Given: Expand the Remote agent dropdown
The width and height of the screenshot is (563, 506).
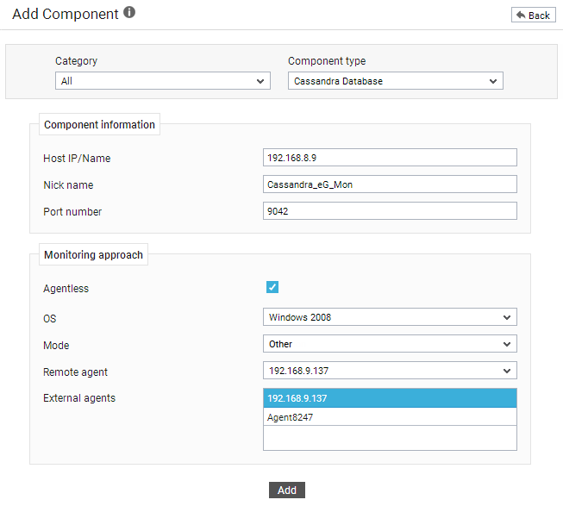Looking at the screenshot, I should (x=390, y=371).
